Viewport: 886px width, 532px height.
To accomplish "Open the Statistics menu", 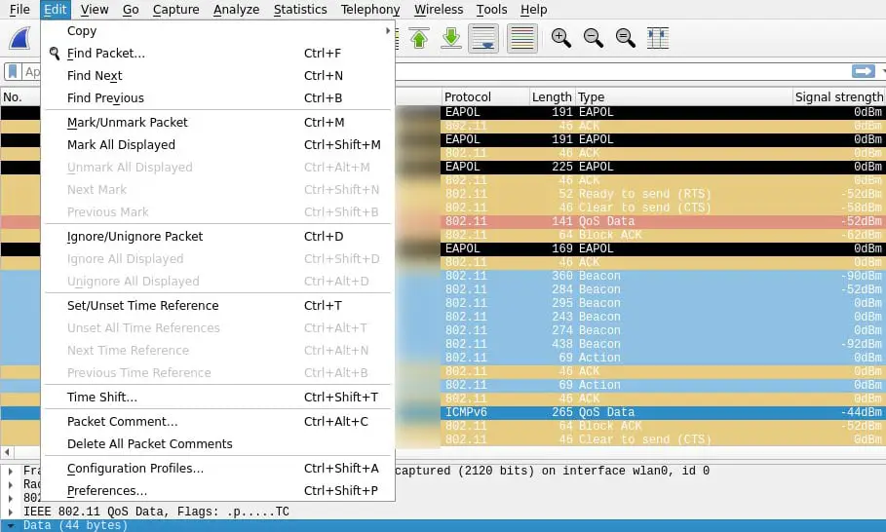I will click(300, 10).
